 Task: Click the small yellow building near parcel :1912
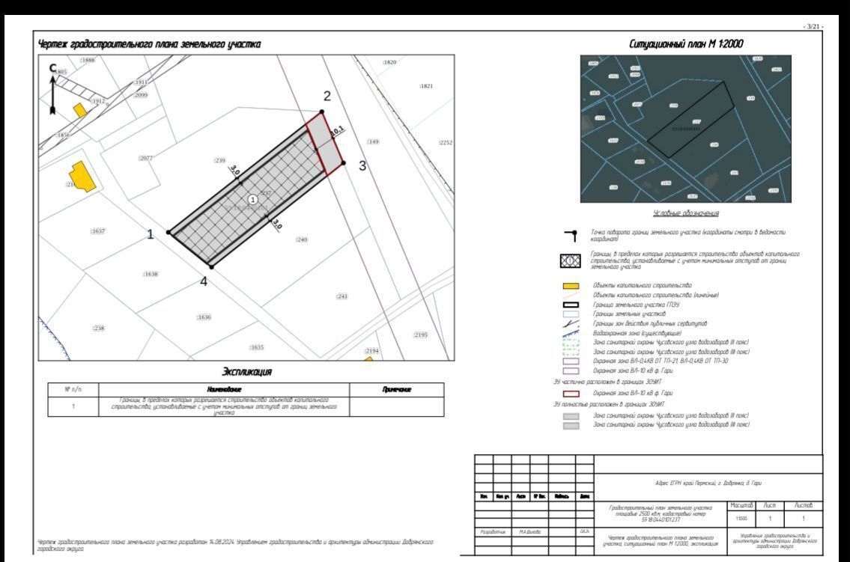click(x=80, y=110)
